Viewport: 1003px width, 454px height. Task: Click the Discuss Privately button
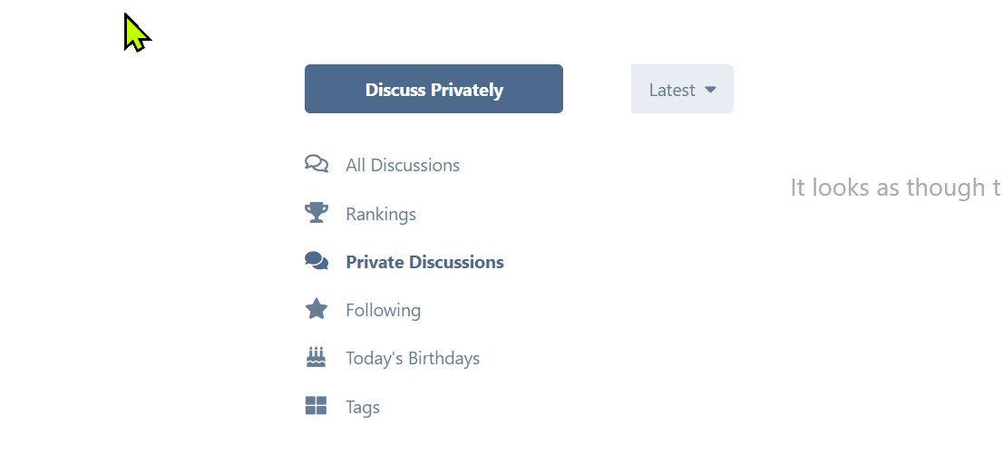click(433, 89)
